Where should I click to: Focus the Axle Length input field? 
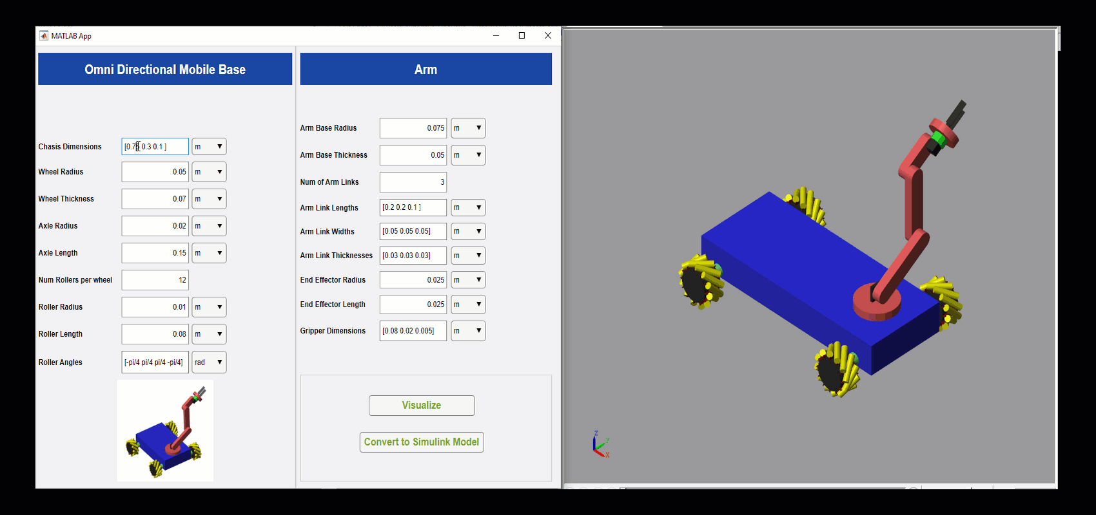(x=155, y=253)
